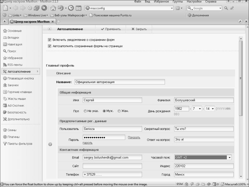Click the Применить button
The width and height of the screenshot is (249, 187).
[111, 29]
